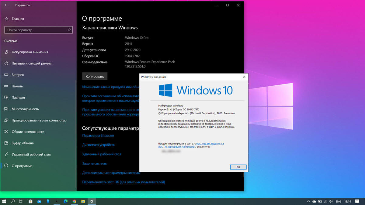Show hidden tray icons chevron
The image size is (365, 205).
click(x=309, y=202)
